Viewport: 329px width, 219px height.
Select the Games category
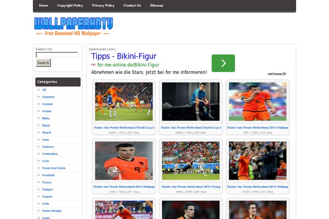47,197
